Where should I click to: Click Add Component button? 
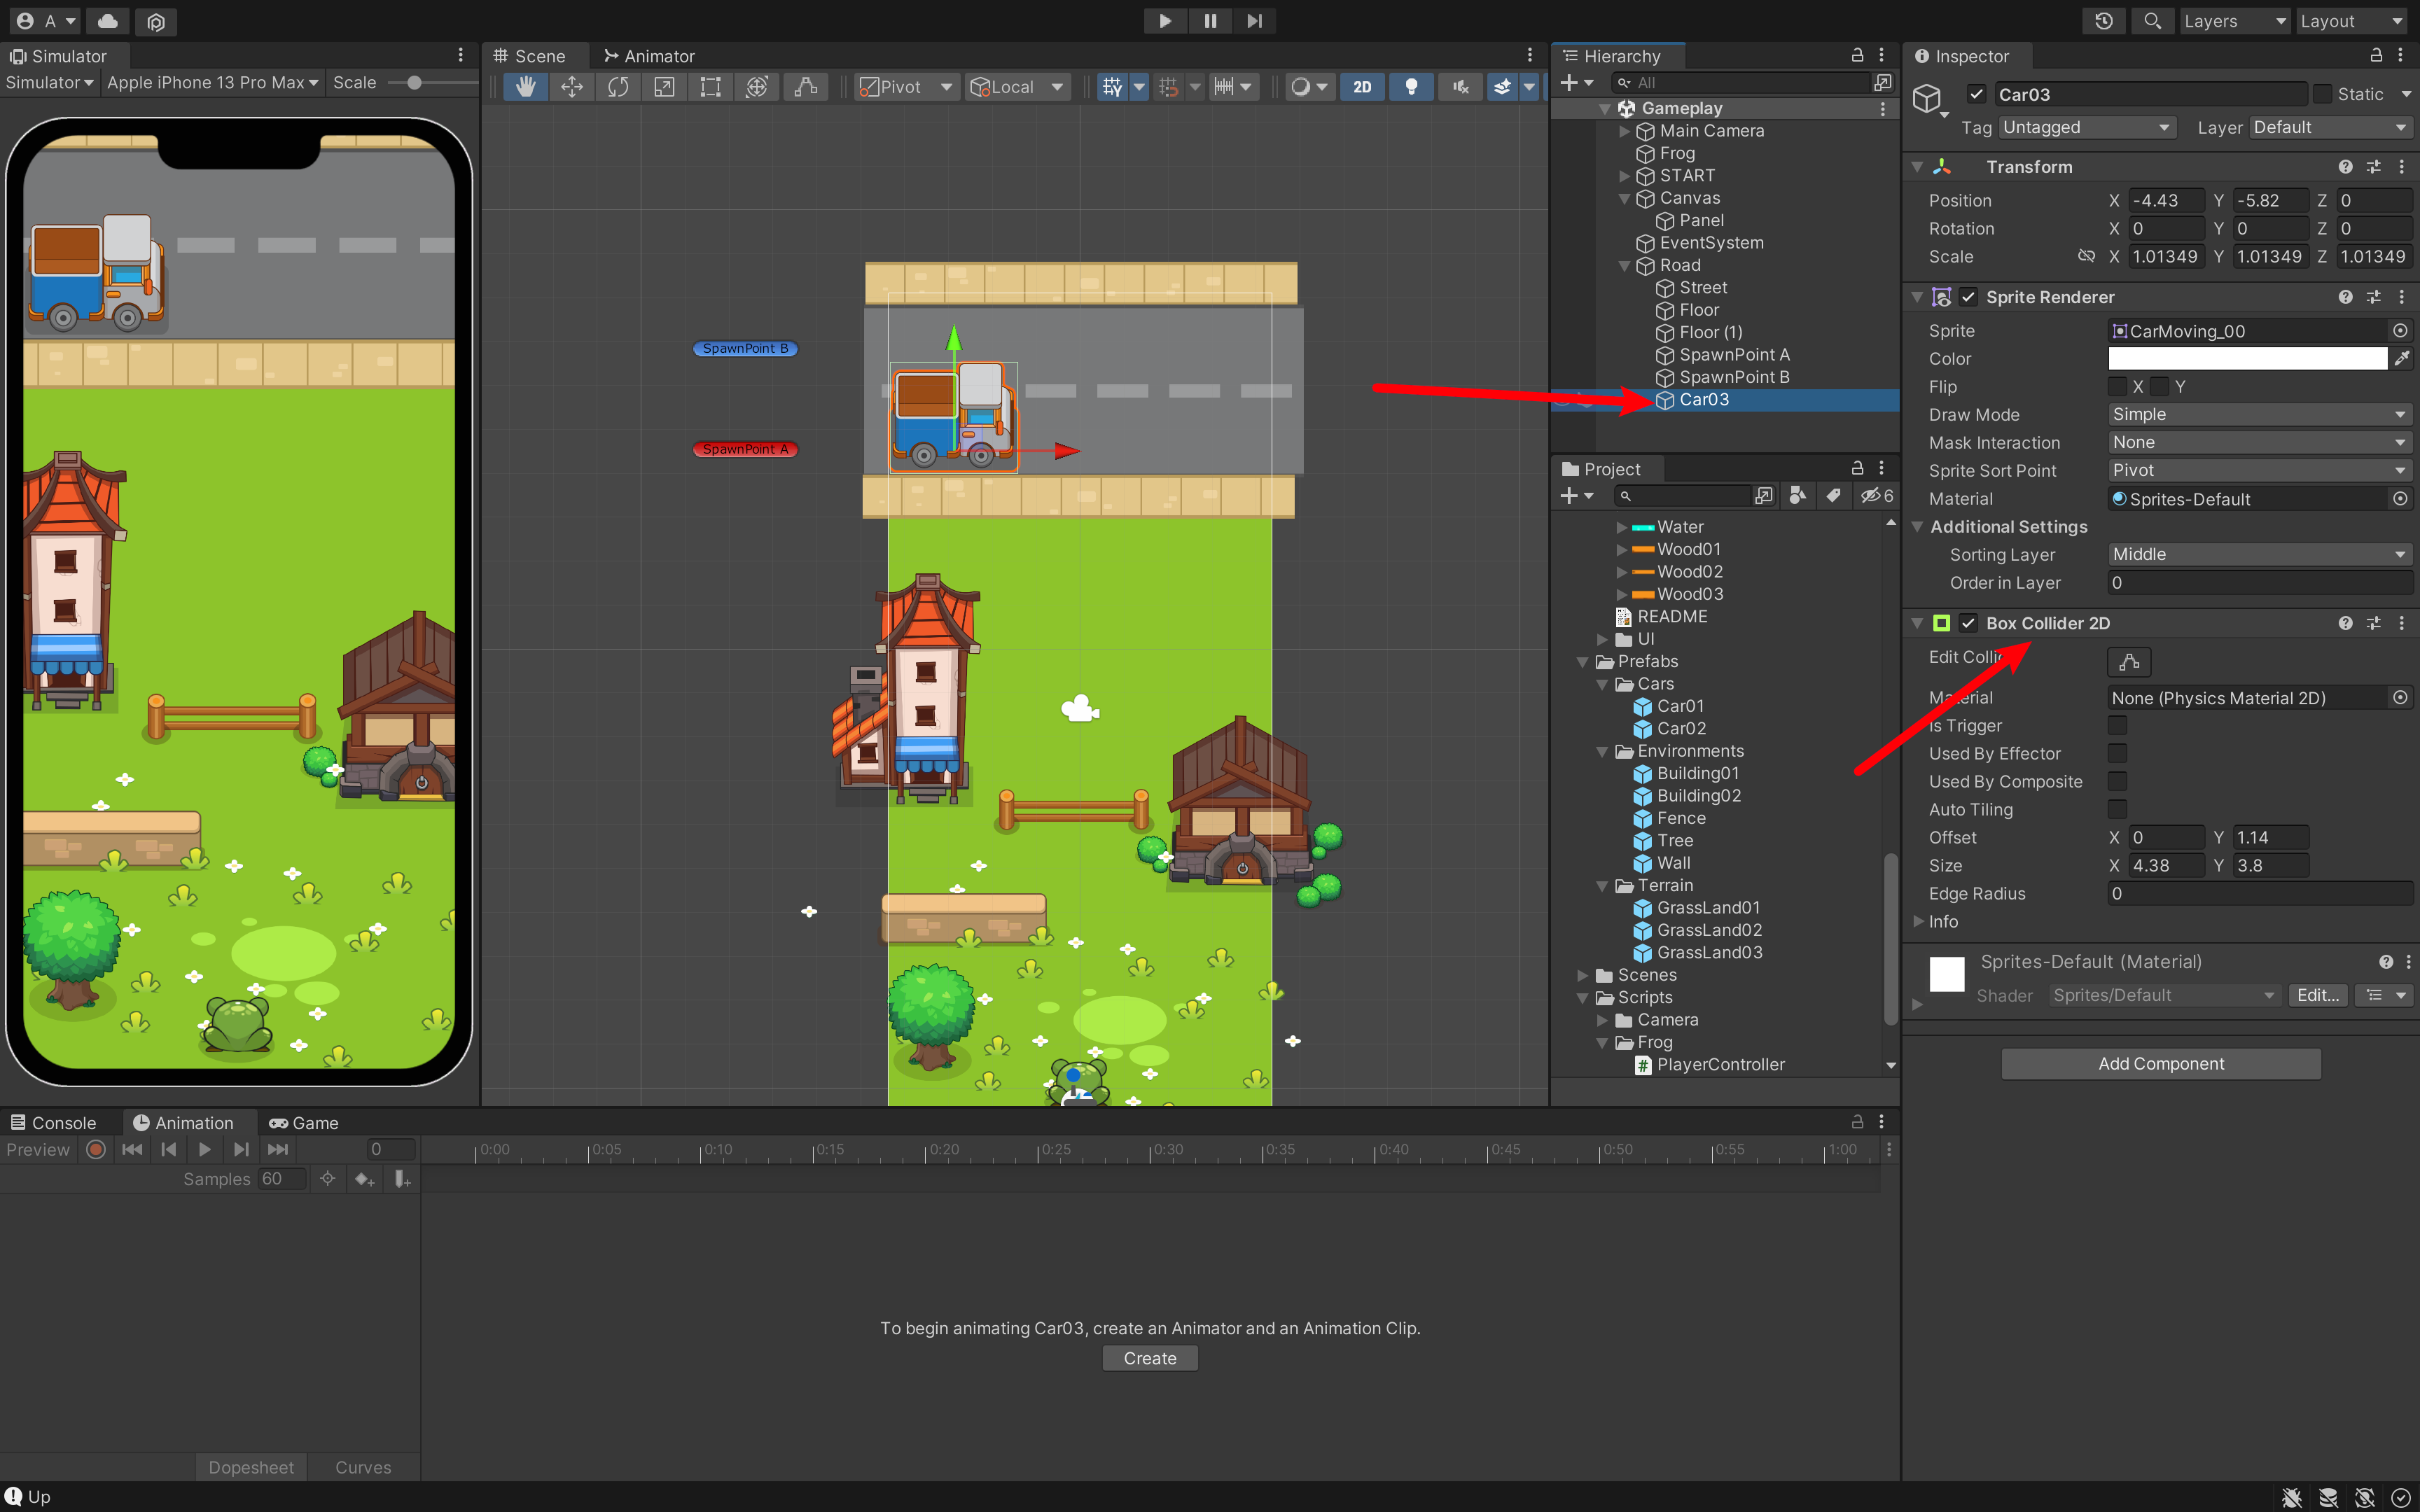point(2161,1064)
